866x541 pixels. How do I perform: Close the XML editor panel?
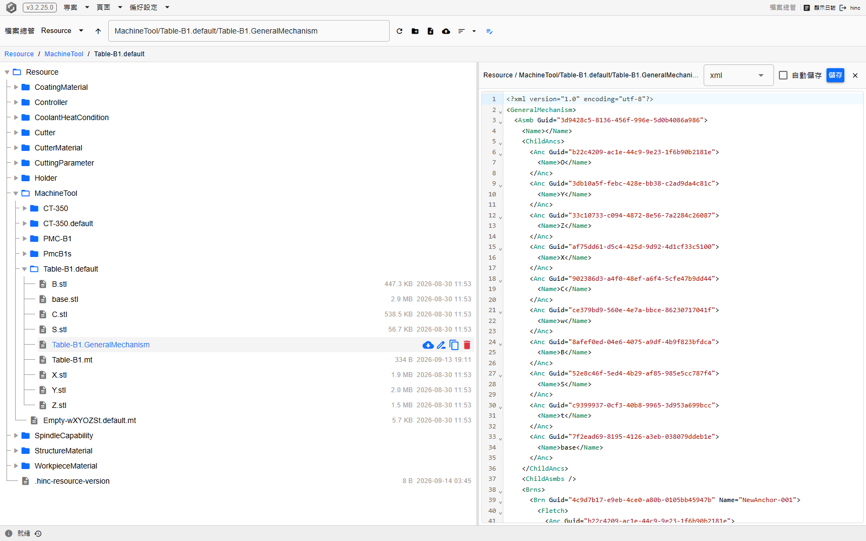click(855, 76)
